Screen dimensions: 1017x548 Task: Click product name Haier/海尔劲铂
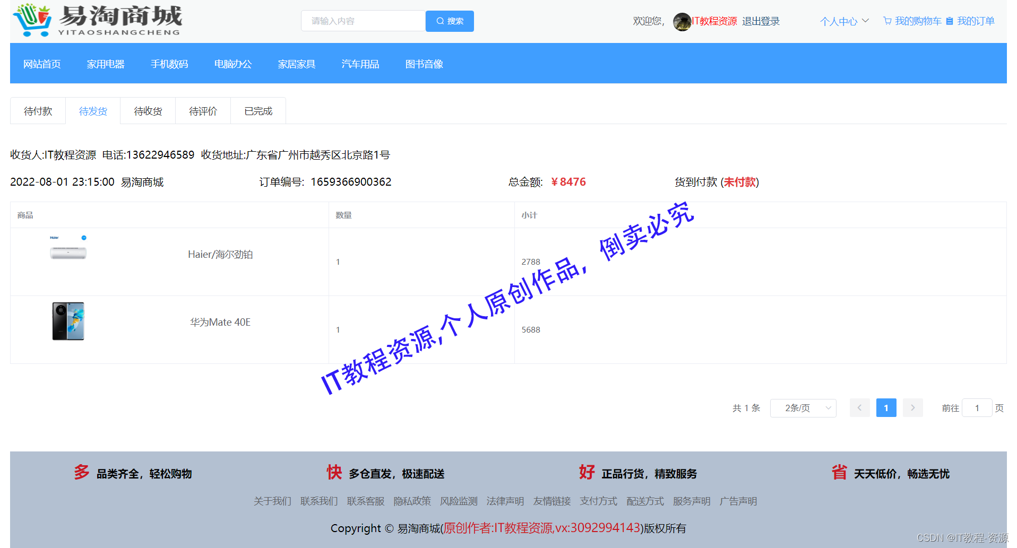click(220, 255)
